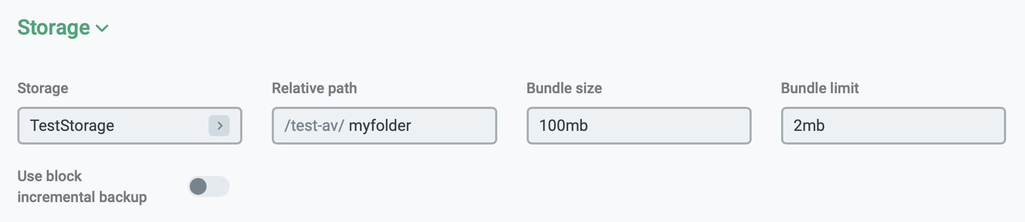Collapse the Storage section chevron
The image size is (1025, 222).
(102, 28)
